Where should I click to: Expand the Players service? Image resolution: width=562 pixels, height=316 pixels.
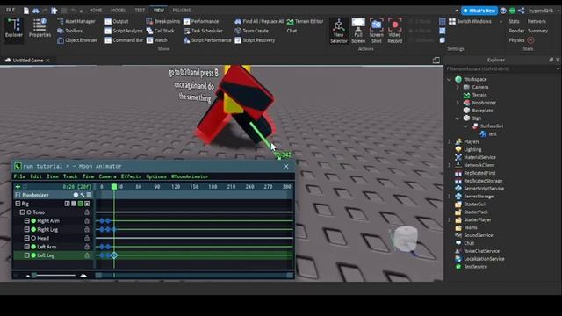point(449,142)
